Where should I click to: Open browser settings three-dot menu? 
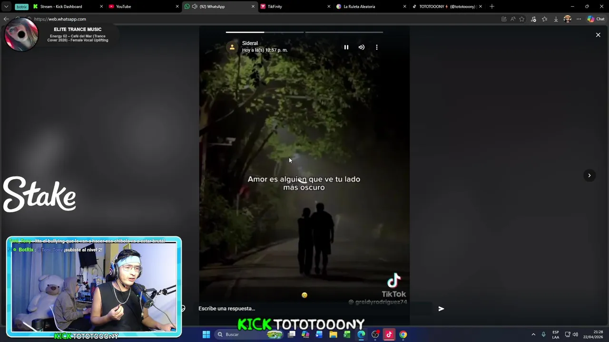(x=579, y=19)
